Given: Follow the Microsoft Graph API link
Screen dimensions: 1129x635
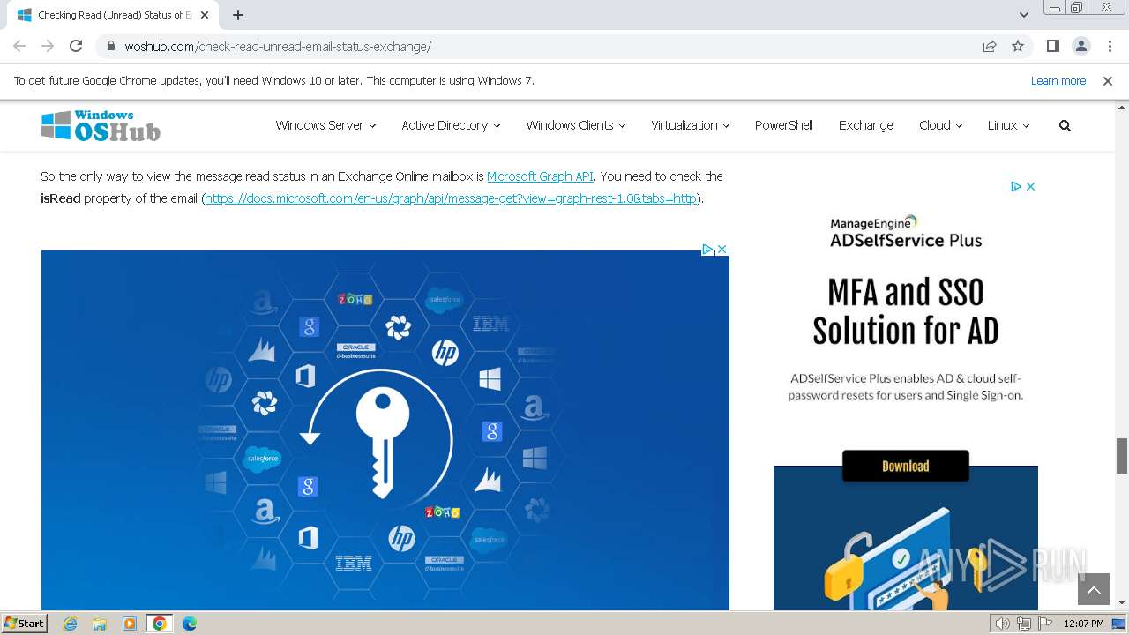Looking at the screenshot, I should point(540,176).
